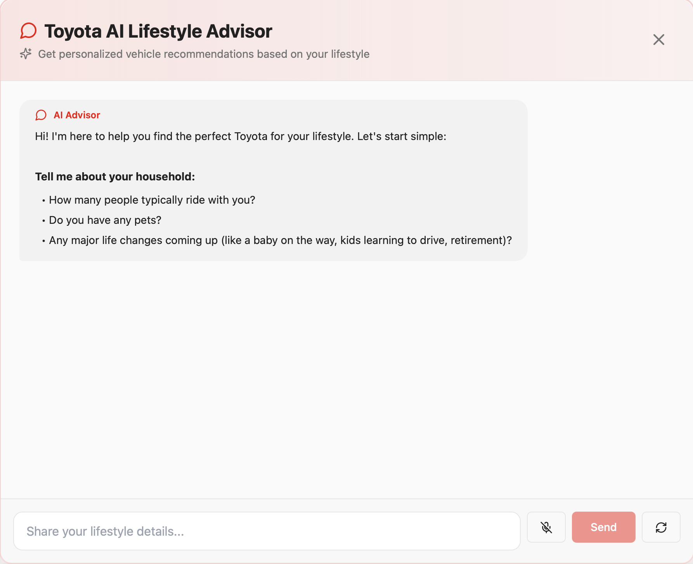Toggle the muted microphone button
Screen dimensions: 693x564
tap(546, 527)
